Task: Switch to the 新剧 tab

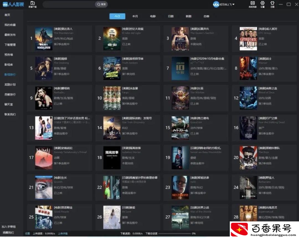Action: point(189,16)
